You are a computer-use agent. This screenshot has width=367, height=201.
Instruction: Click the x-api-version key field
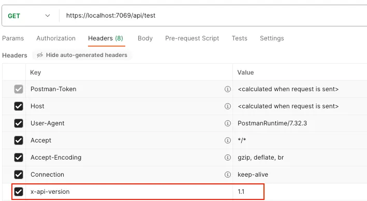[129, 192]
